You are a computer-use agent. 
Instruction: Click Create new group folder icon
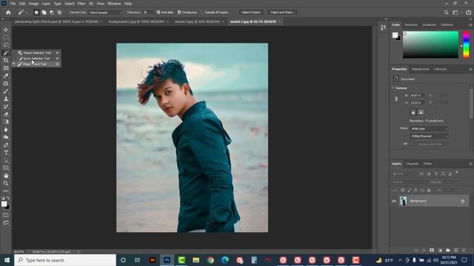[x=447, y=250]
